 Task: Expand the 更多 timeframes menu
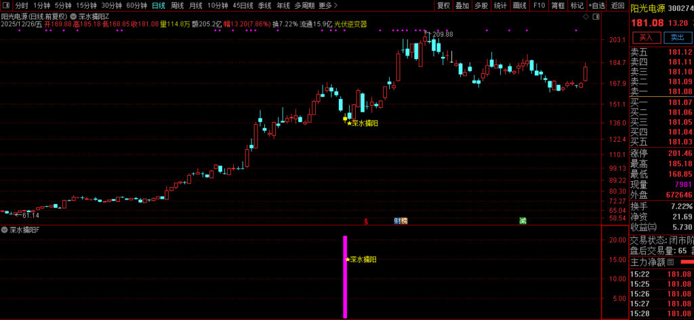click(328, 5)
